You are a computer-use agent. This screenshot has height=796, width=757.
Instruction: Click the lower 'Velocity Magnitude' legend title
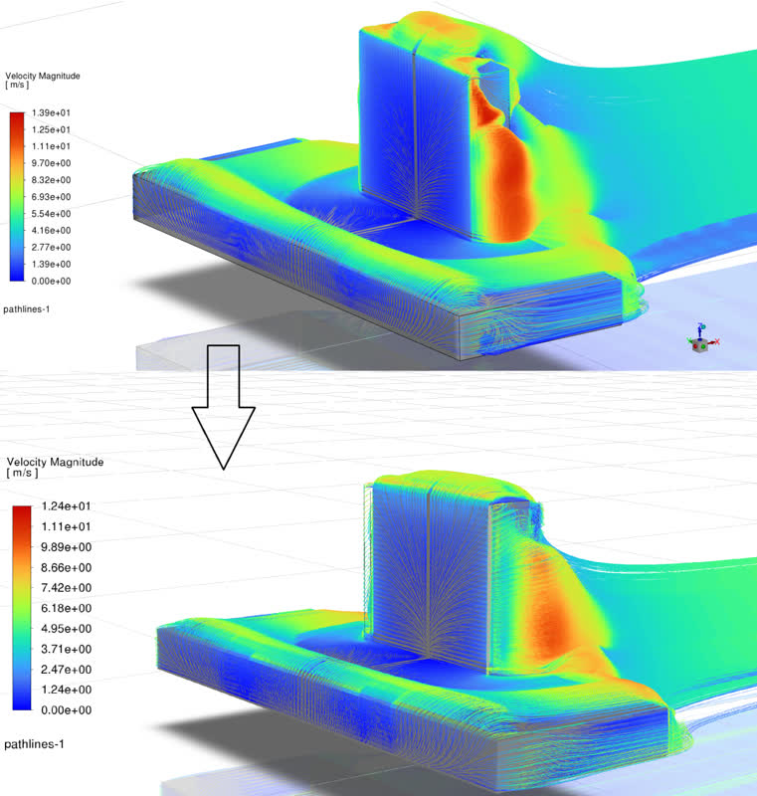pyautogui.click(x=55, y=463)
